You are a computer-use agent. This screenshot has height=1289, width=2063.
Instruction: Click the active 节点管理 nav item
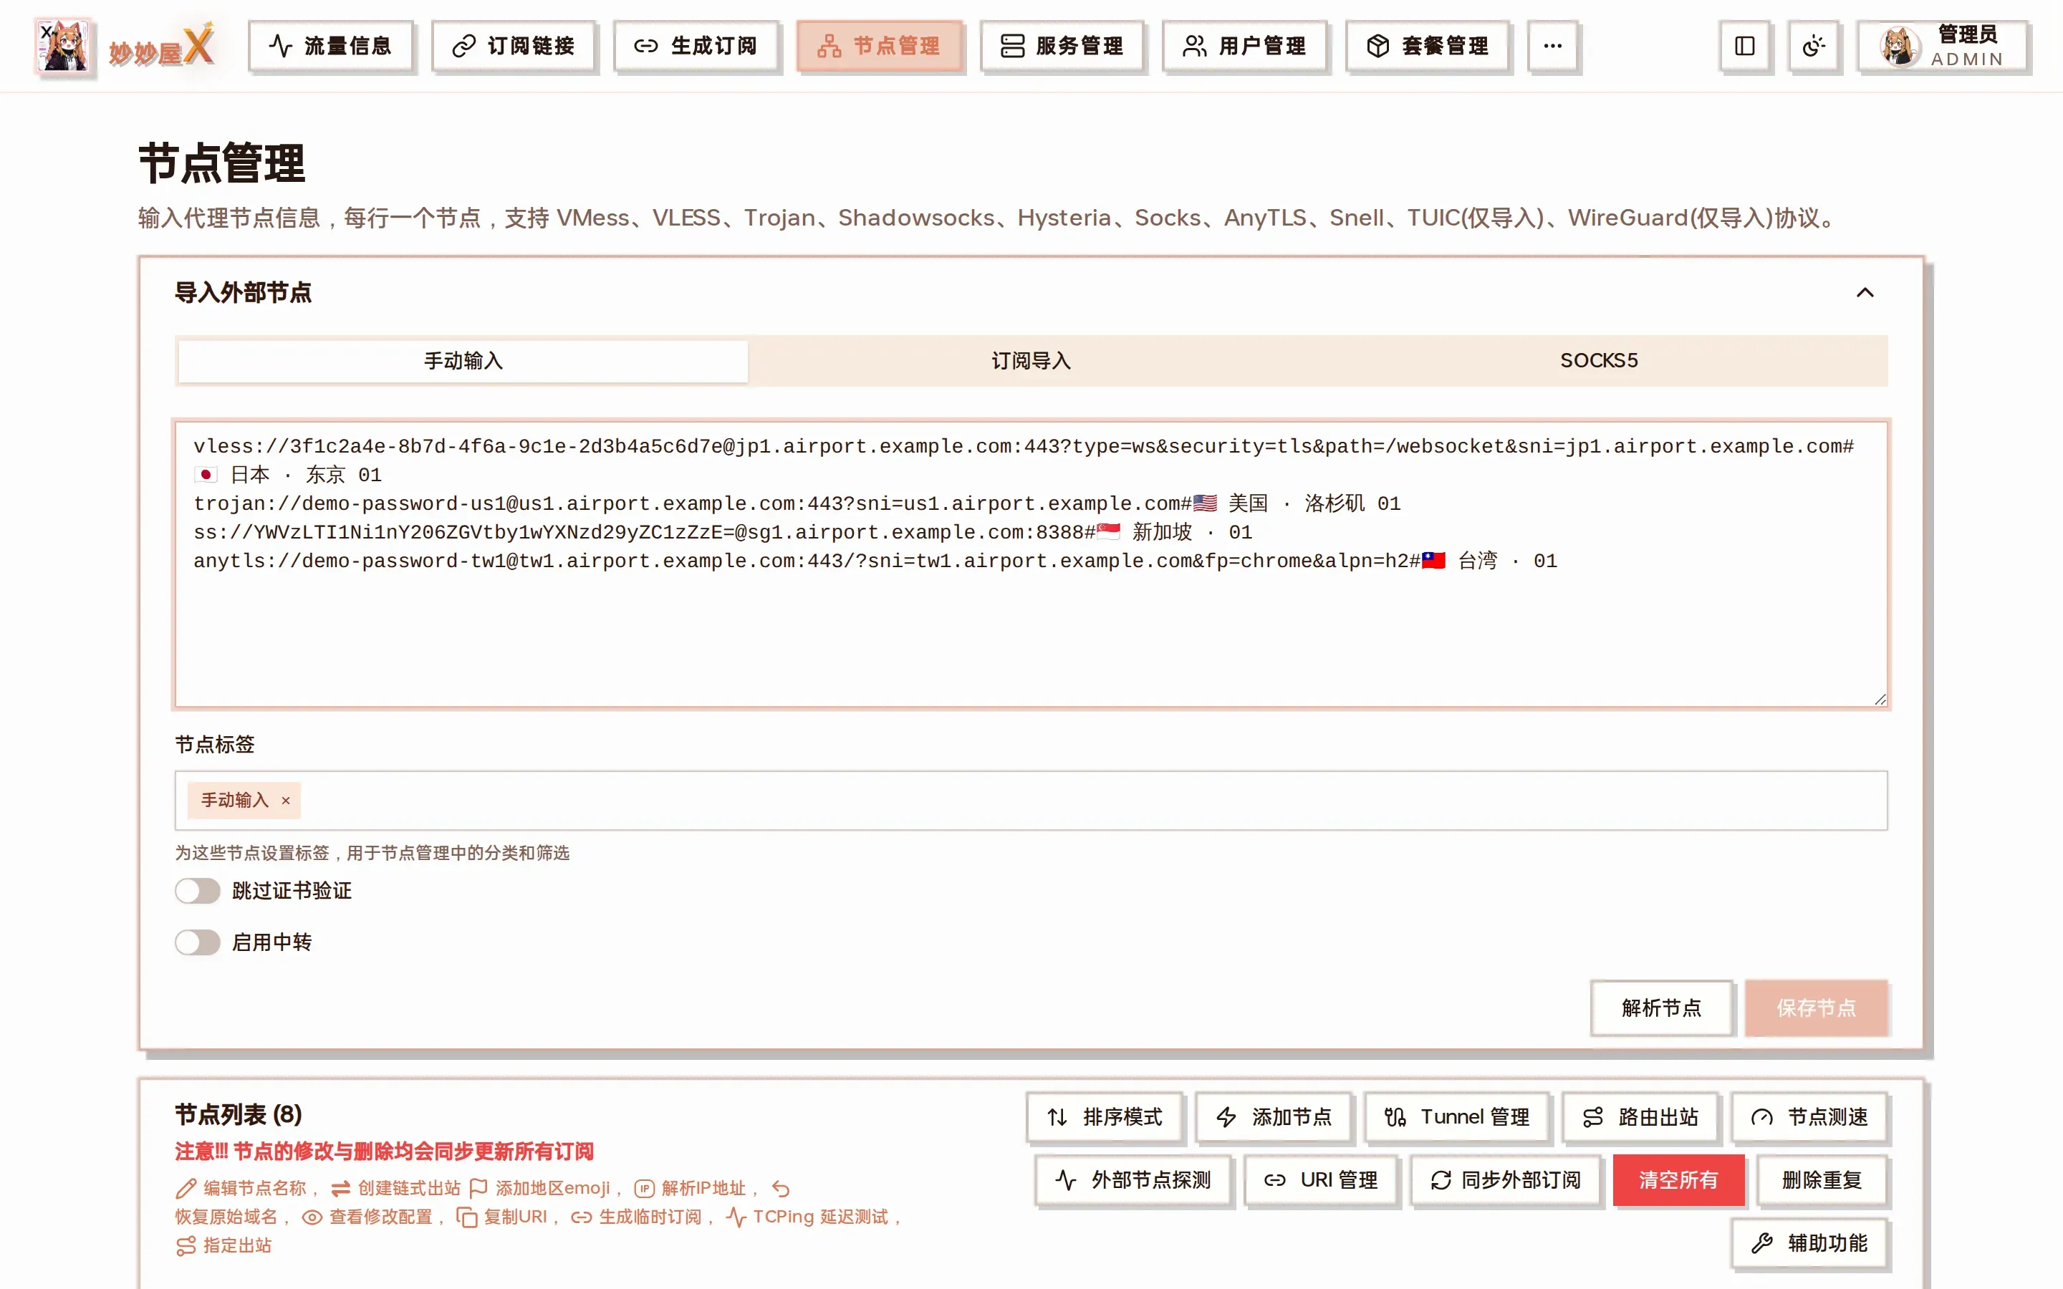(879, 46)
